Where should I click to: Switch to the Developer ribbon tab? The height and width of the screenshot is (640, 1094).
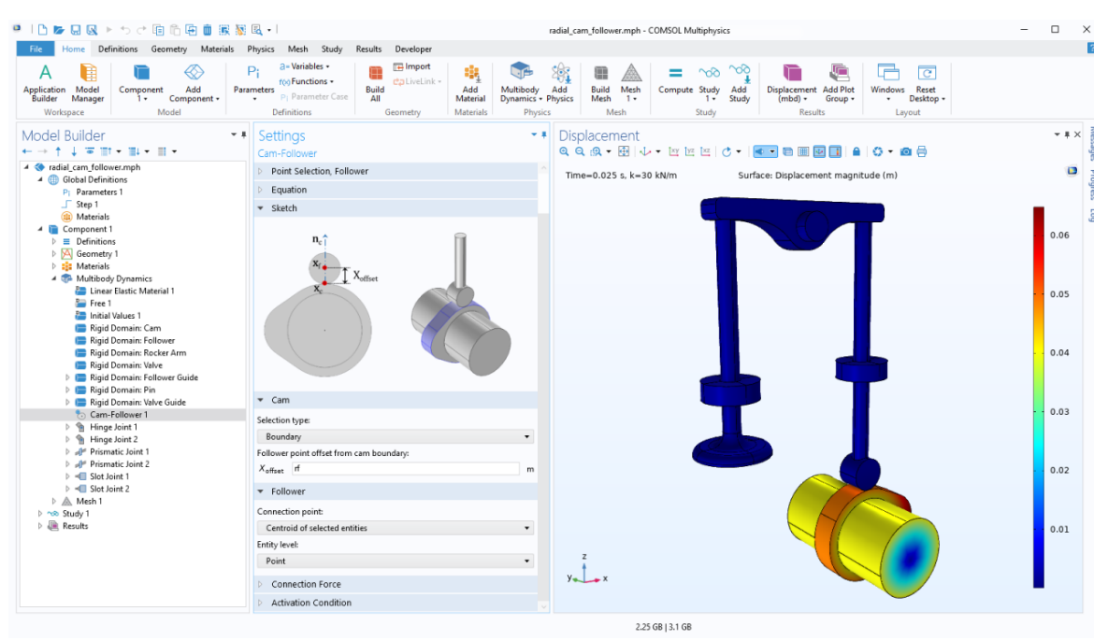pos(413,49)
